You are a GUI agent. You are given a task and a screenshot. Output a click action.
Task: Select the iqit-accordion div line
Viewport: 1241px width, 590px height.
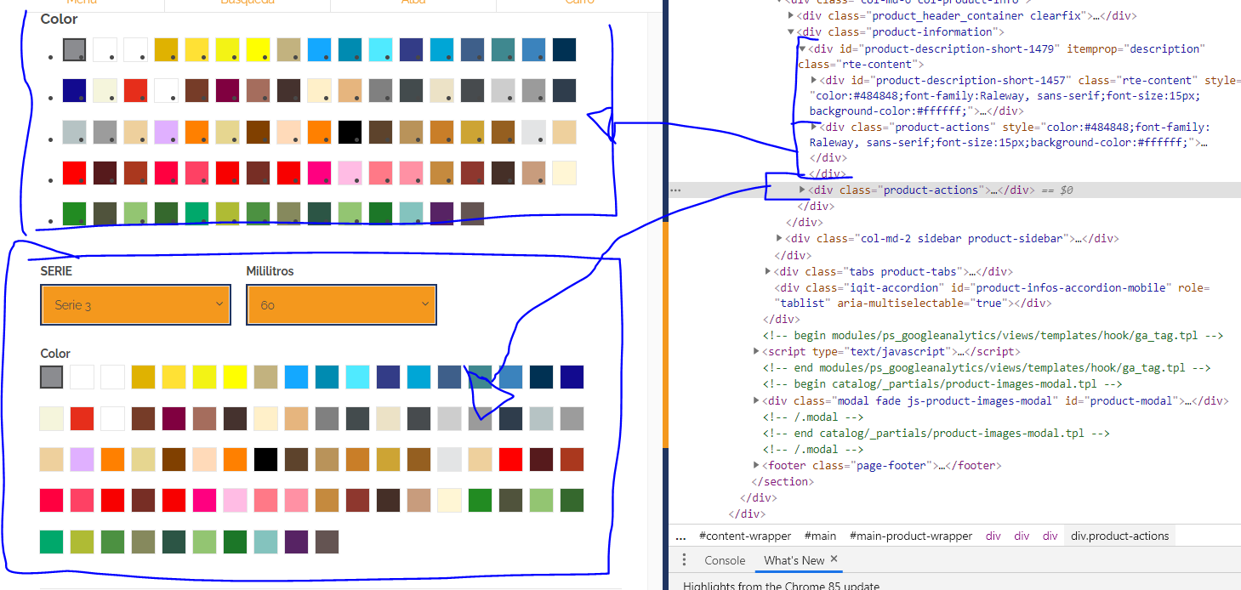pyautogui.click(x=992, y=295)
